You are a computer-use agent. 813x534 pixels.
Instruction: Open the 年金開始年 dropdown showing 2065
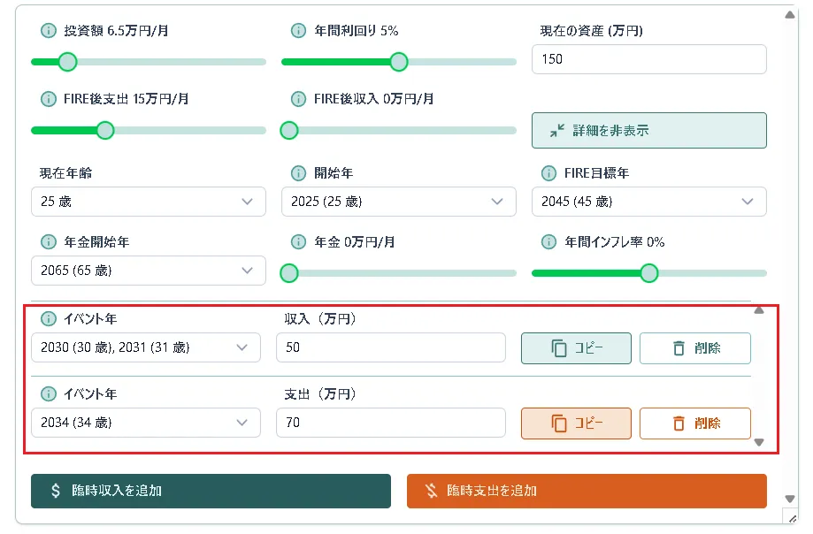tap(149, 271)
